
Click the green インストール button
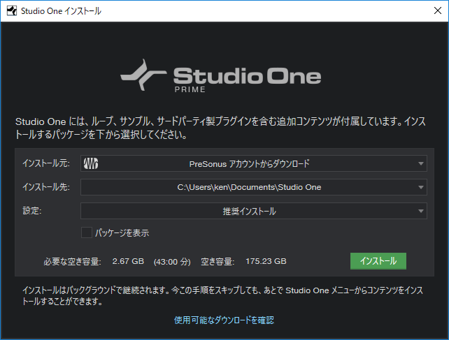pyautogui.click(x=378, y=261)
